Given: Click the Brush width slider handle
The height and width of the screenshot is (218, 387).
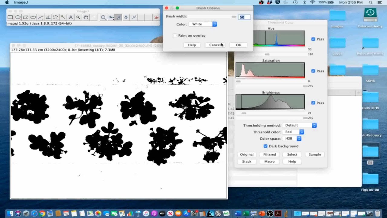Looking at the screenshot, I should pyautogui.click(x=234, y=17).
